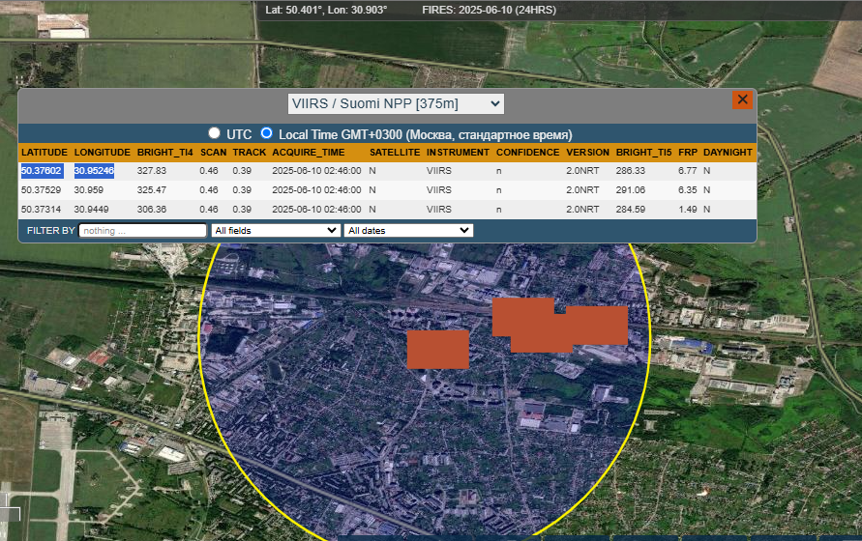
Task: Click the fire date label FIRES: 2025-06-10 (24HRS)
Action: 489,10
